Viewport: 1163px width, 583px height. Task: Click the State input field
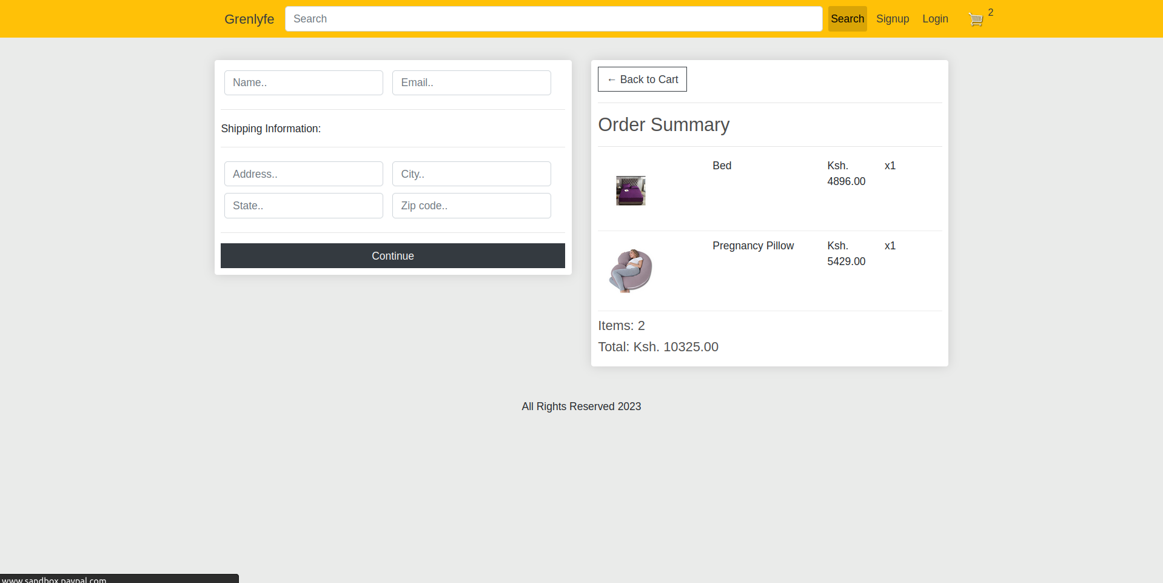(303, 206)
